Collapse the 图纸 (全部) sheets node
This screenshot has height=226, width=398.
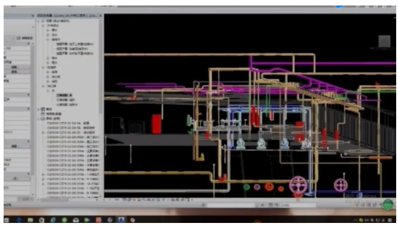tap(38, 118)
